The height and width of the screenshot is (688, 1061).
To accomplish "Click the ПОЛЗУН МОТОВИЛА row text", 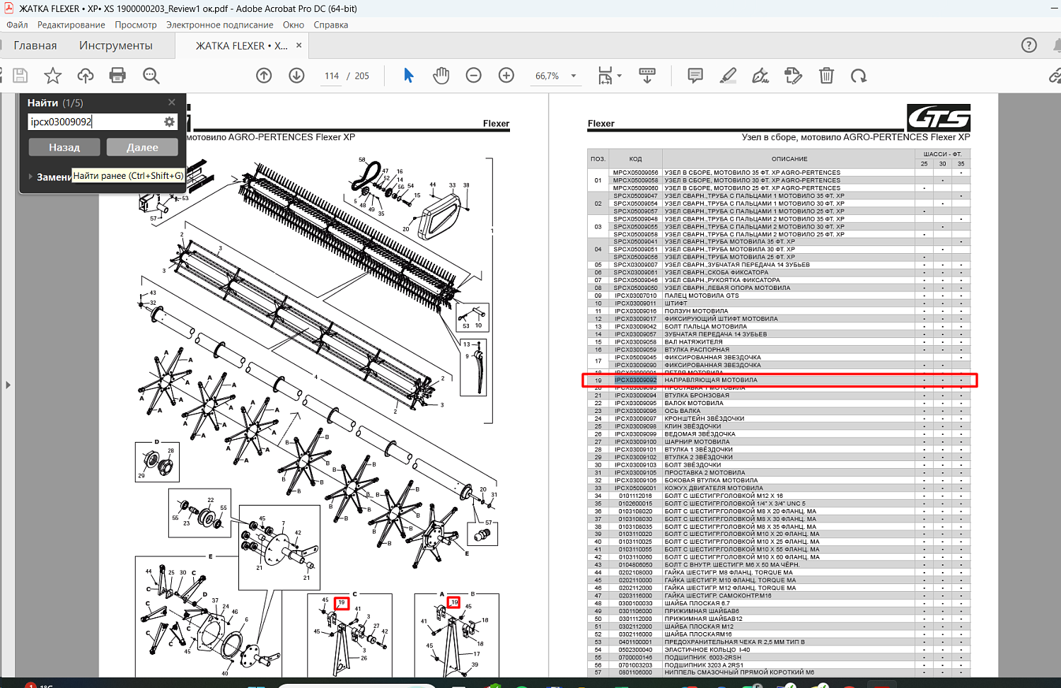I will pos(696,311).
